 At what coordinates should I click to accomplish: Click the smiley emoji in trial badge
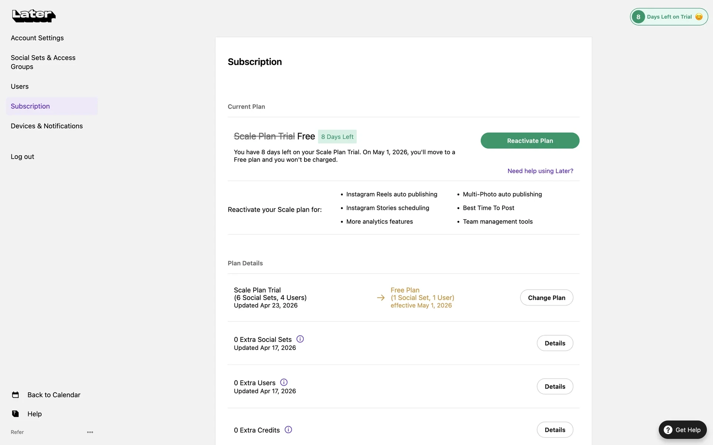click(699, 17)
